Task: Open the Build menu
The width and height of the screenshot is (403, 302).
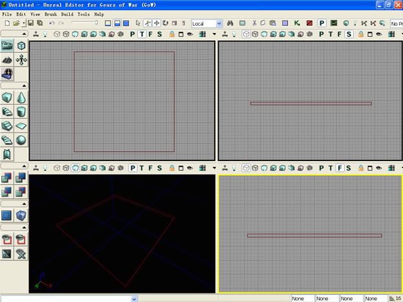Action: [67, 14]
